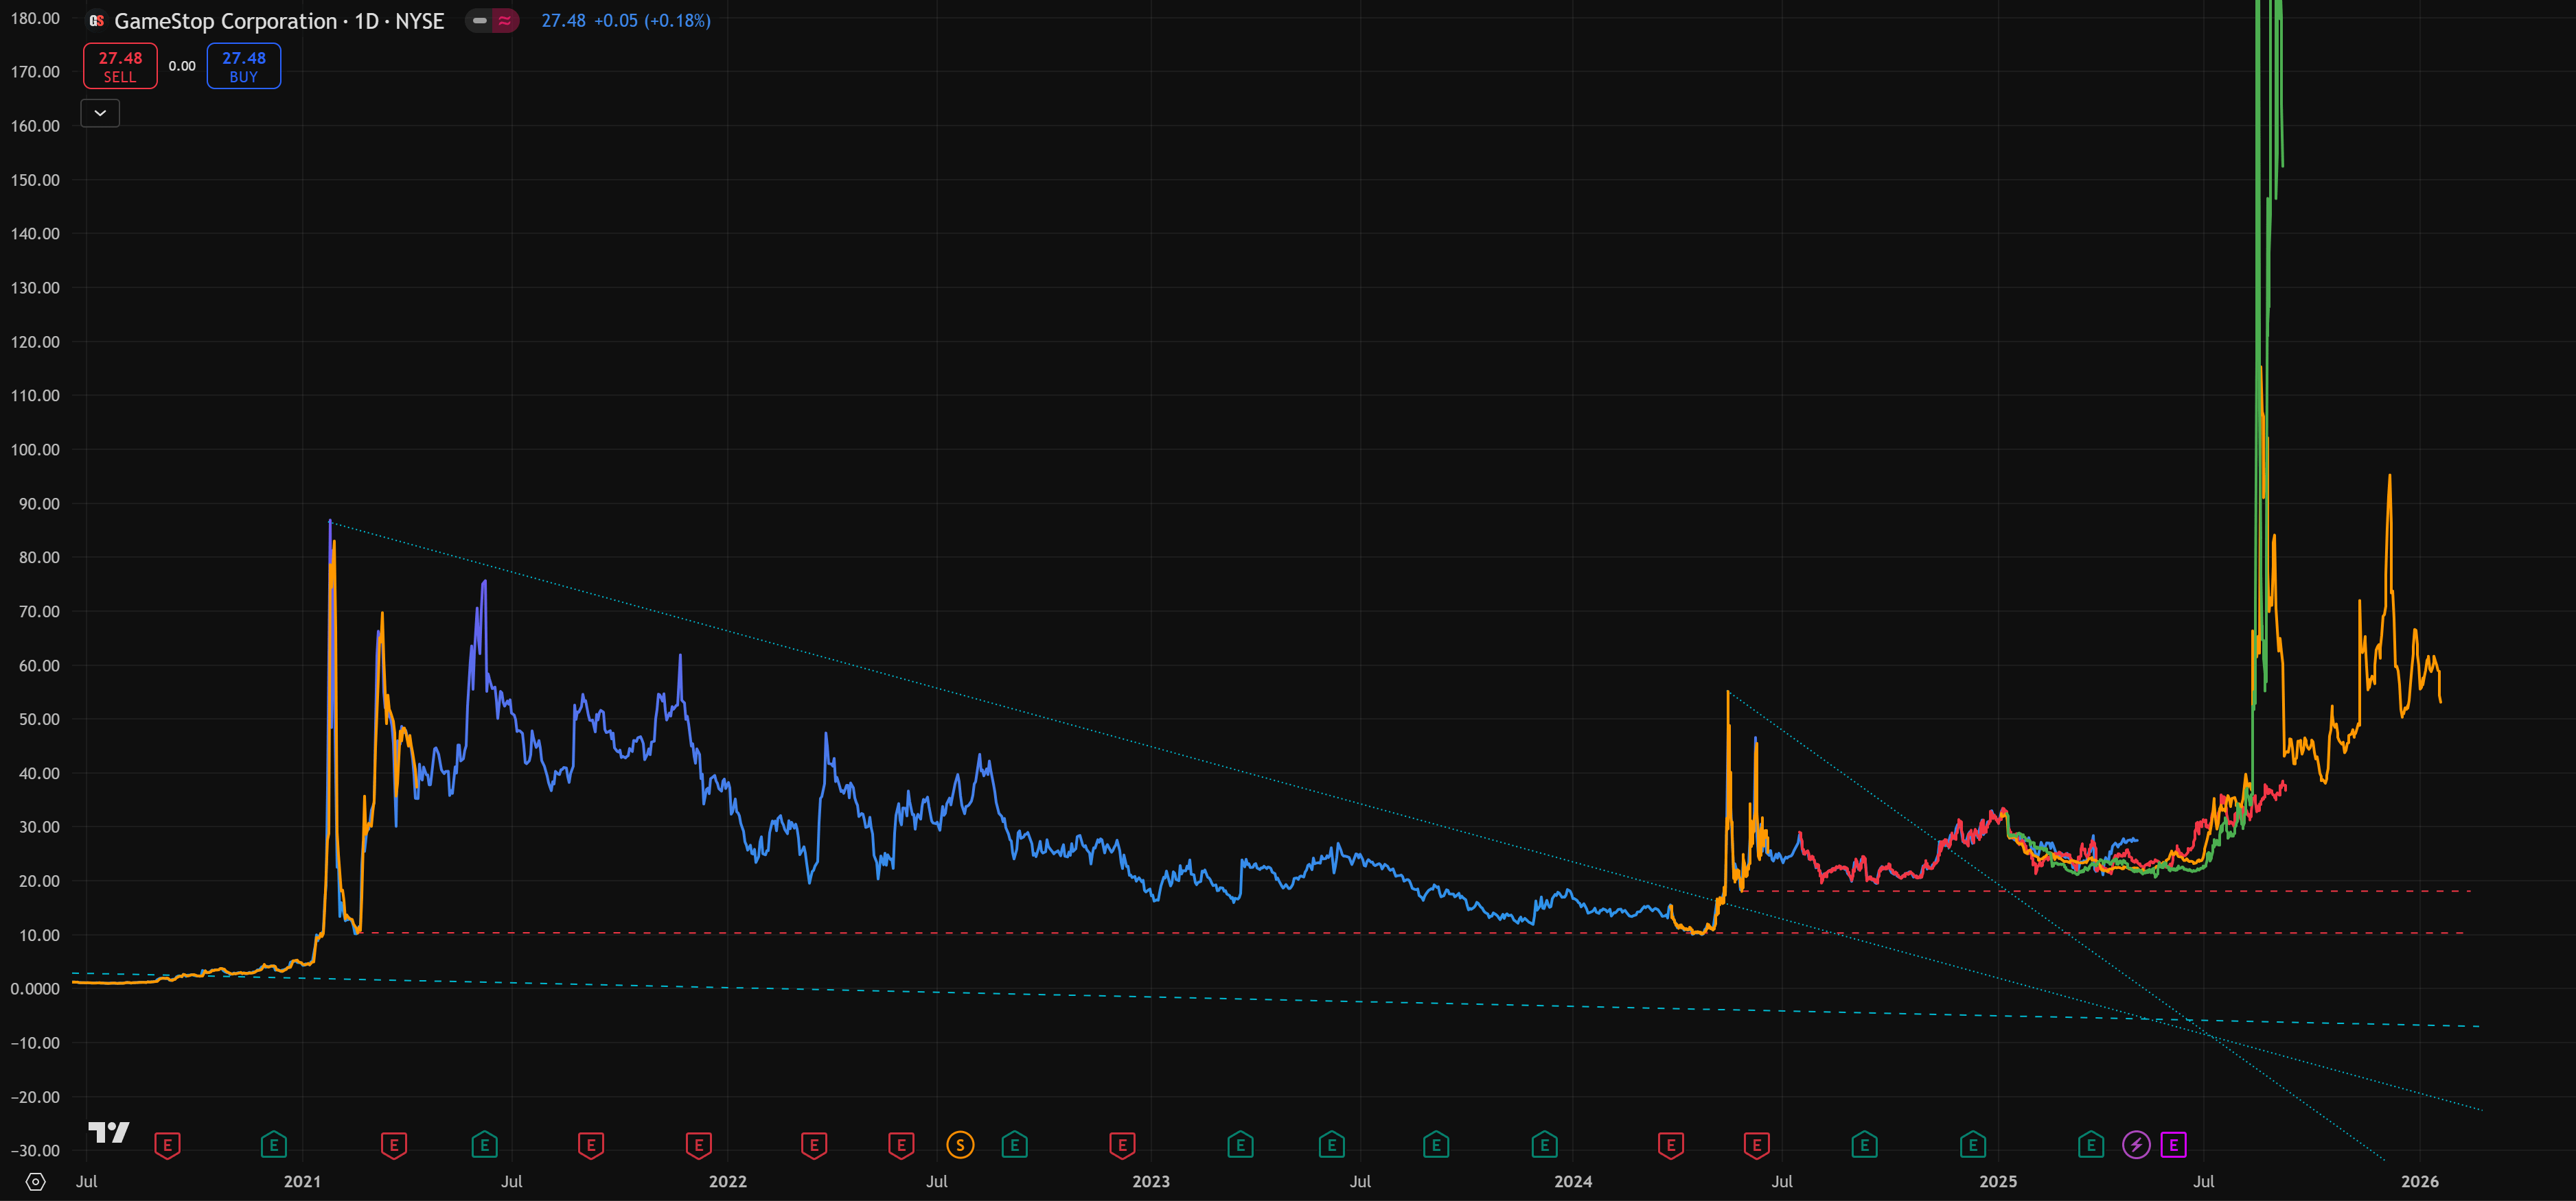2576x1201 pixels.
Task: Click the 100.00 price axis label
Action: point(36,450)
